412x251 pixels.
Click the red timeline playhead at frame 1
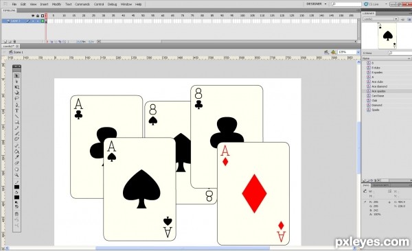[x=46, y=16]
